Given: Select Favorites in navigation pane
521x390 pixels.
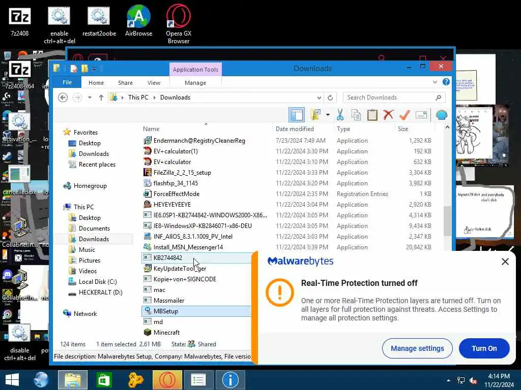Looking at the screenshot, I should point(85,133).
